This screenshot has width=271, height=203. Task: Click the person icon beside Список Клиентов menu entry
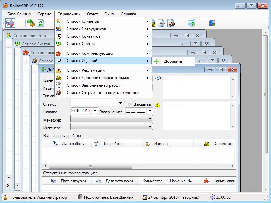point(59,21)
